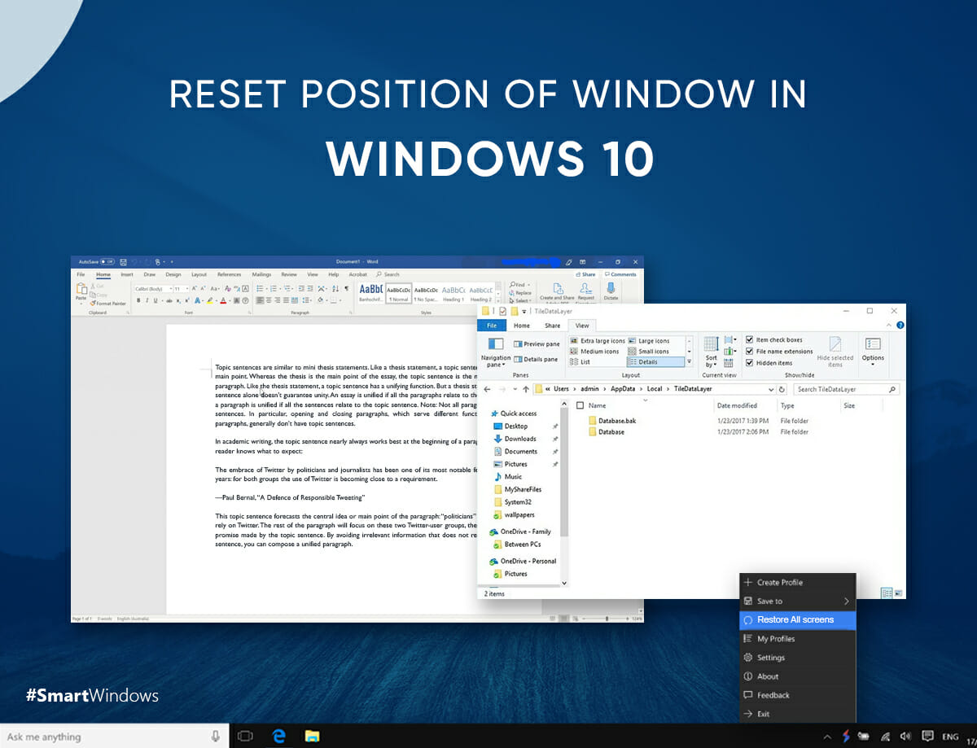Select Restore All screens from the menu
977x748 pixels.
click(796, 619)
